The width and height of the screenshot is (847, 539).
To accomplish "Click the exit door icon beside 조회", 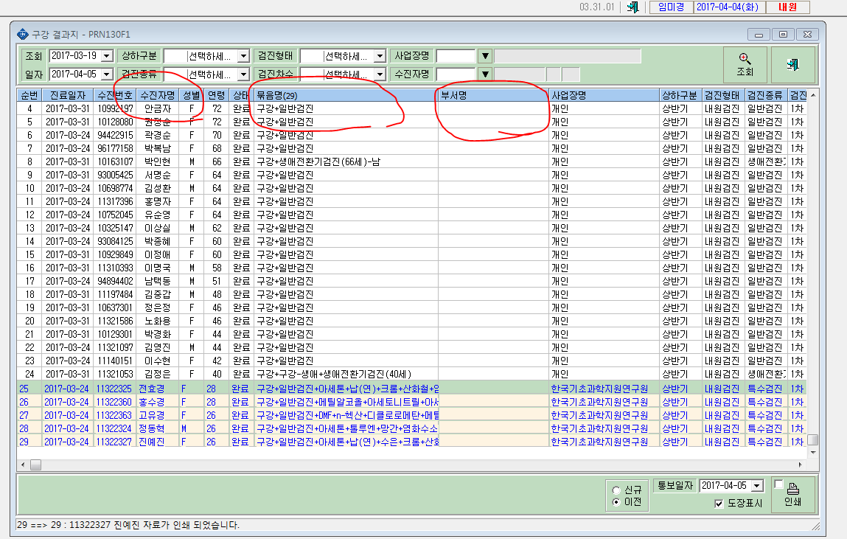I will pos(792,65).
